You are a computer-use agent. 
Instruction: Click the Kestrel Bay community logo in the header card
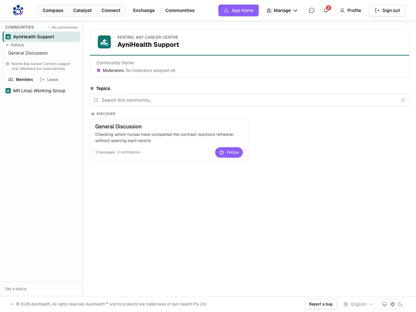104,42
